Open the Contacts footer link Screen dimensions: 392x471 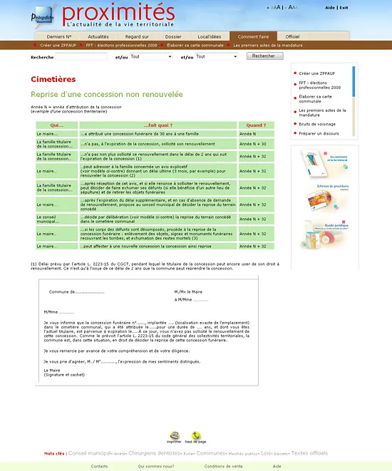coord(99,467)
